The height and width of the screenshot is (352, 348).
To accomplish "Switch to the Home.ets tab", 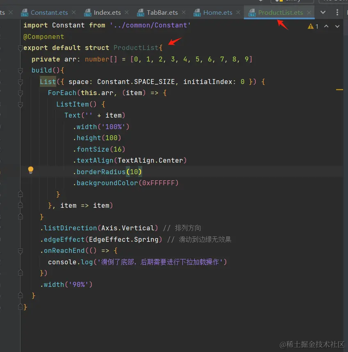I will click(x=218, y=13).
